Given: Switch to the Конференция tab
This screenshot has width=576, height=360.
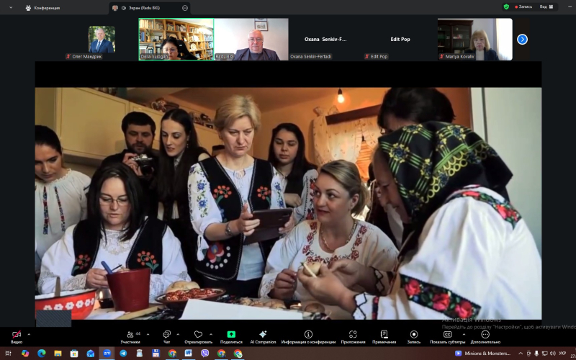Looking at the screenshot, I should (x=42, y=8).
